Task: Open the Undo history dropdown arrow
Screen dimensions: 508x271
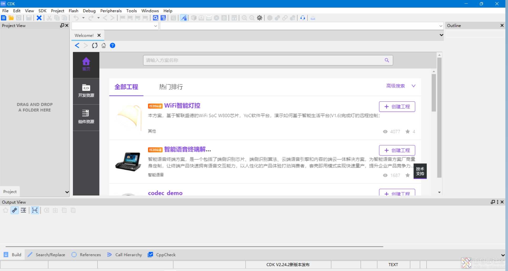Action: (83, 18)
